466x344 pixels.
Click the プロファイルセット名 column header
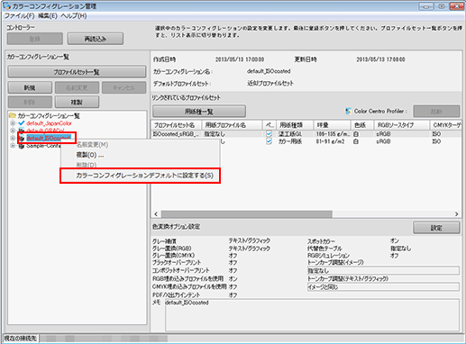176,125
